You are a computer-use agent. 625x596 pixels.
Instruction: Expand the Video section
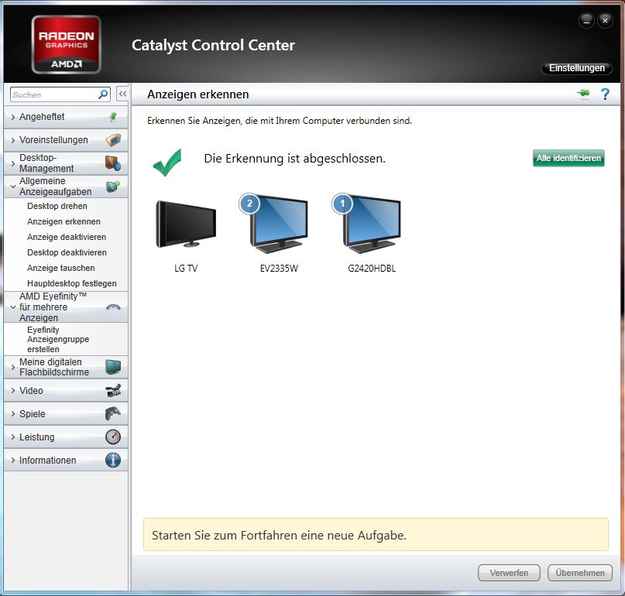pyautogui.click(x=13, y=390)
